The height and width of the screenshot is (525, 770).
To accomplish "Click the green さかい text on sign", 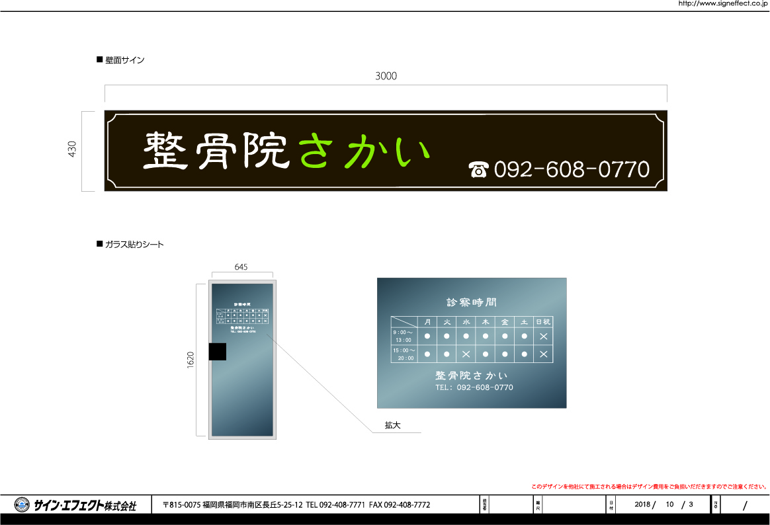I will coord(364,150).
